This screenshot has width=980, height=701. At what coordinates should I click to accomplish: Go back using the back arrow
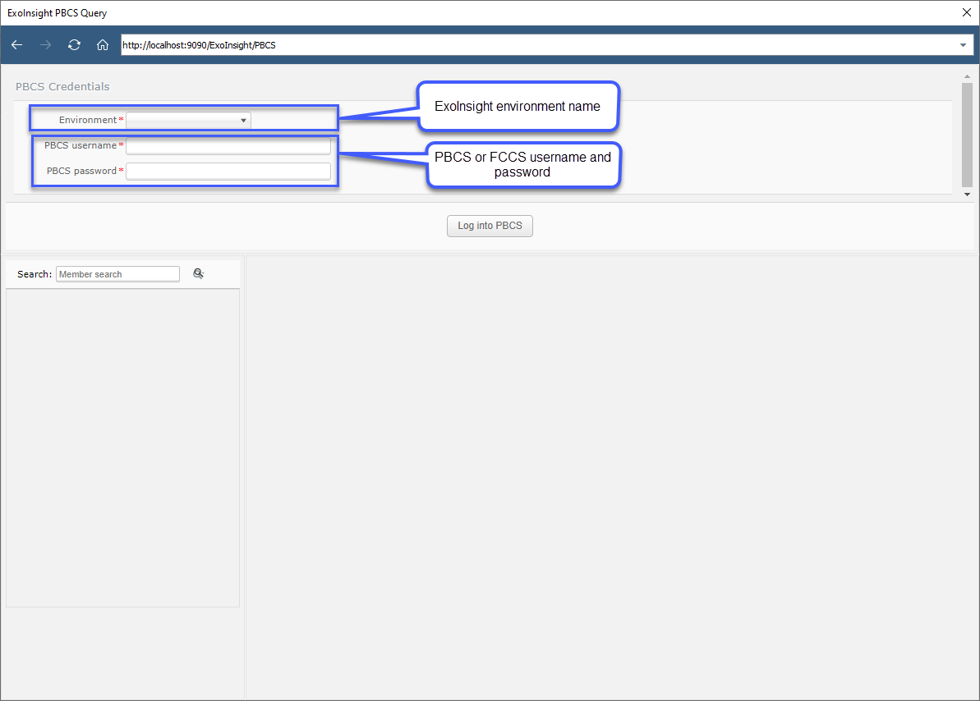17,45
